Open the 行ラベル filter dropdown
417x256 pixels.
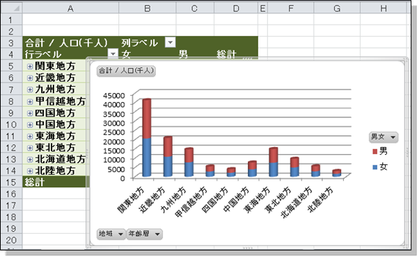click(113, 54)
